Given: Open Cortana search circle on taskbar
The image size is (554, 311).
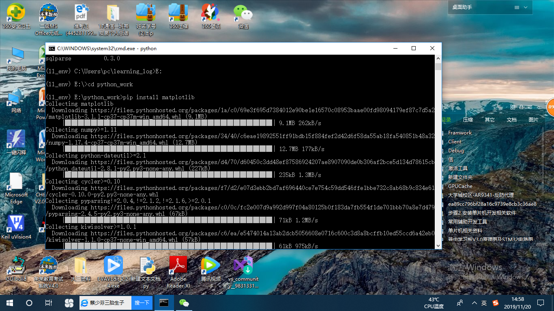Looking at the screenshot, I should [29, 303].
